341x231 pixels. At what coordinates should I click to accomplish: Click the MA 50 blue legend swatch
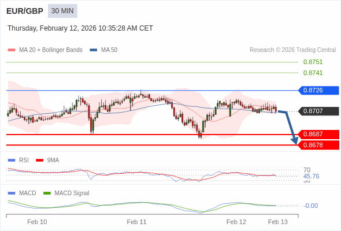click(94, 50)
